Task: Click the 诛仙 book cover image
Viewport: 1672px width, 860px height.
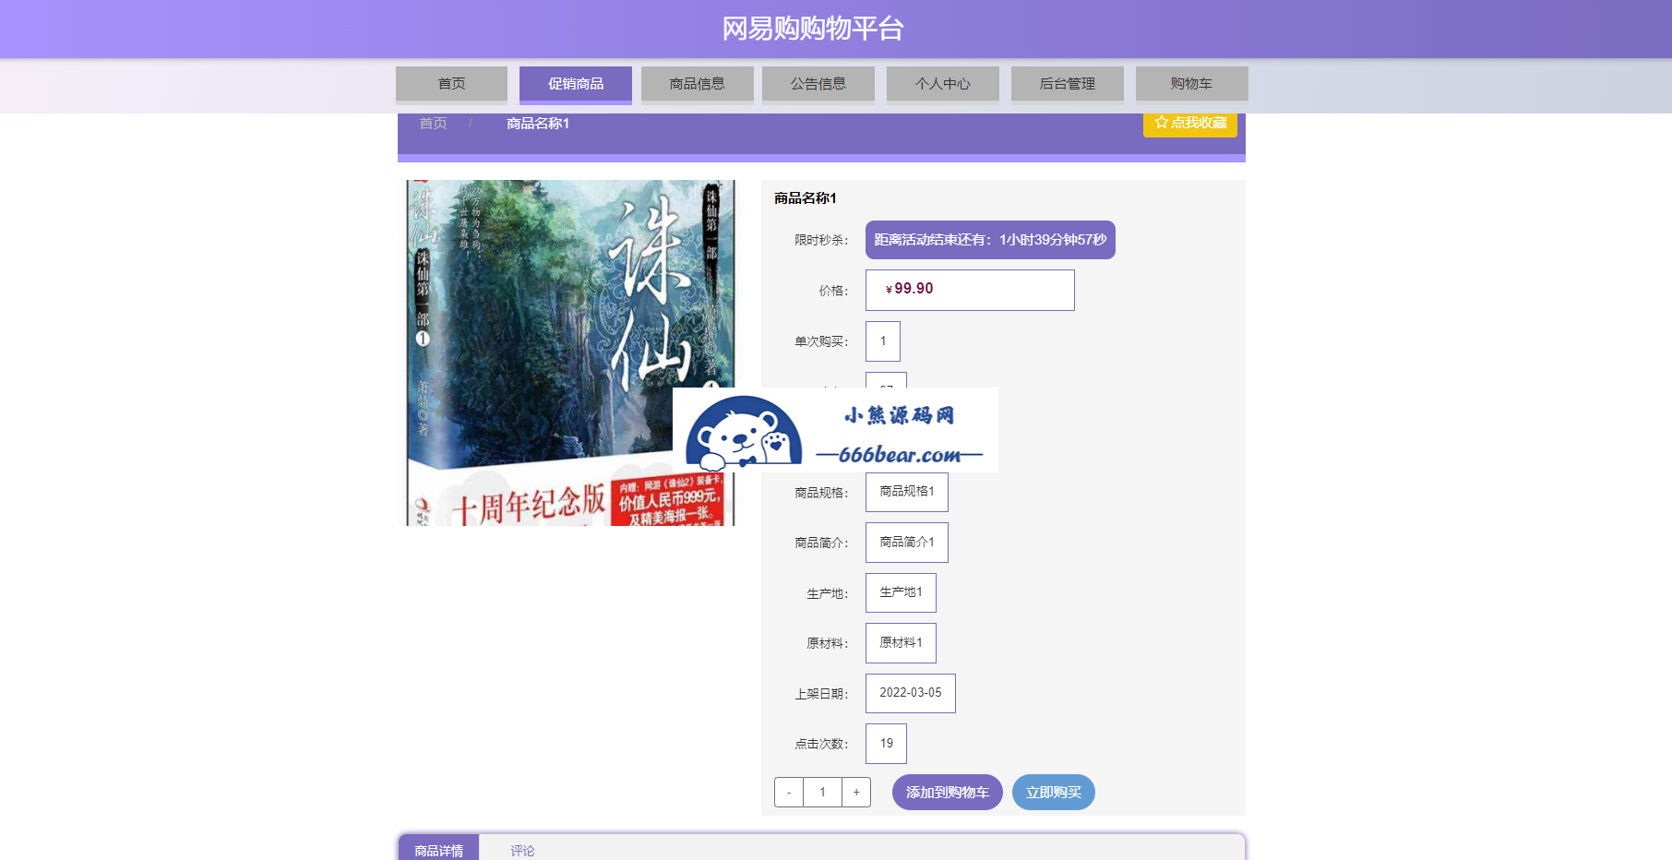Action: coord(571,352)
